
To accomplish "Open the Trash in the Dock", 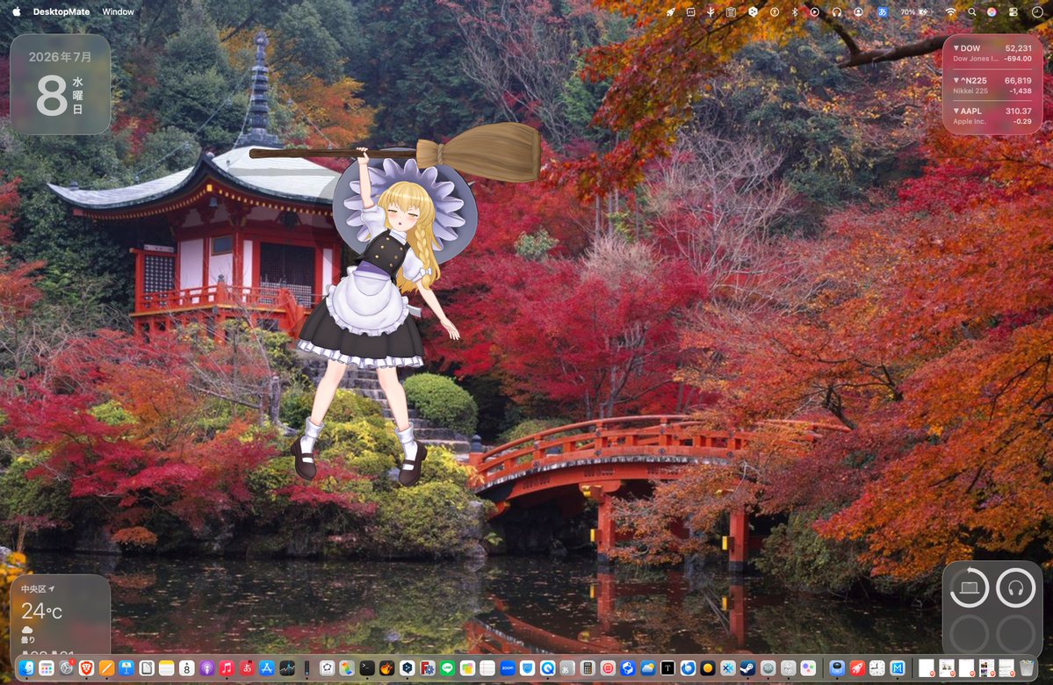I will (1027, 668).
